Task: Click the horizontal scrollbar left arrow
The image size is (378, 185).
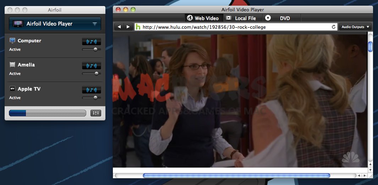Action: point(359,176)
